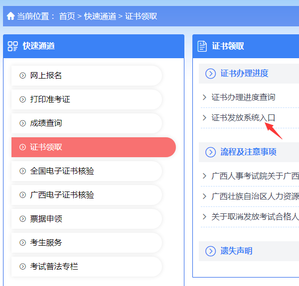Click the grid icon beside 快速通道 header

12,46
